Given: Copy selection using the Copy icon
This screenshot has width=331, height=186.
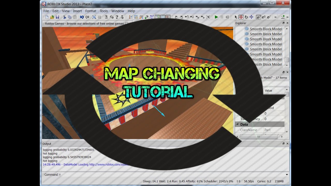Looking at the screenshot, I should coord(70,17).
